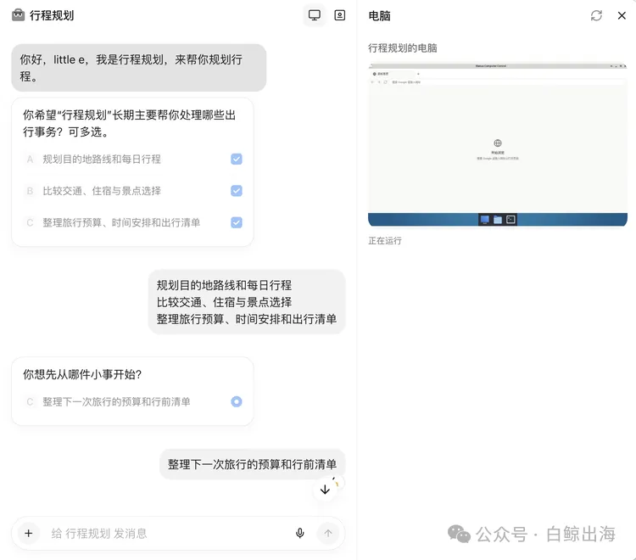Uncheck 比较交通、住宿与景点选择 checkbox
Screen dimensions: 636x560
pos(237,191)
